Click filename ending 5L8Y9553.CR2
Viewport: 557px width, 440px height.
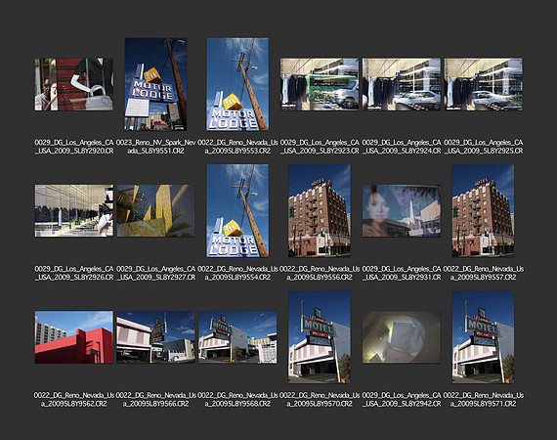point(237,147)
